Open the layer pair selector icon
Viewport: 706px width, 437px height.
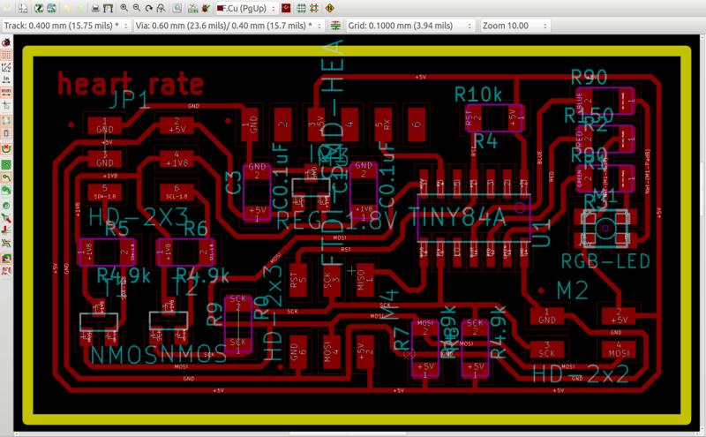pos(286,8)
